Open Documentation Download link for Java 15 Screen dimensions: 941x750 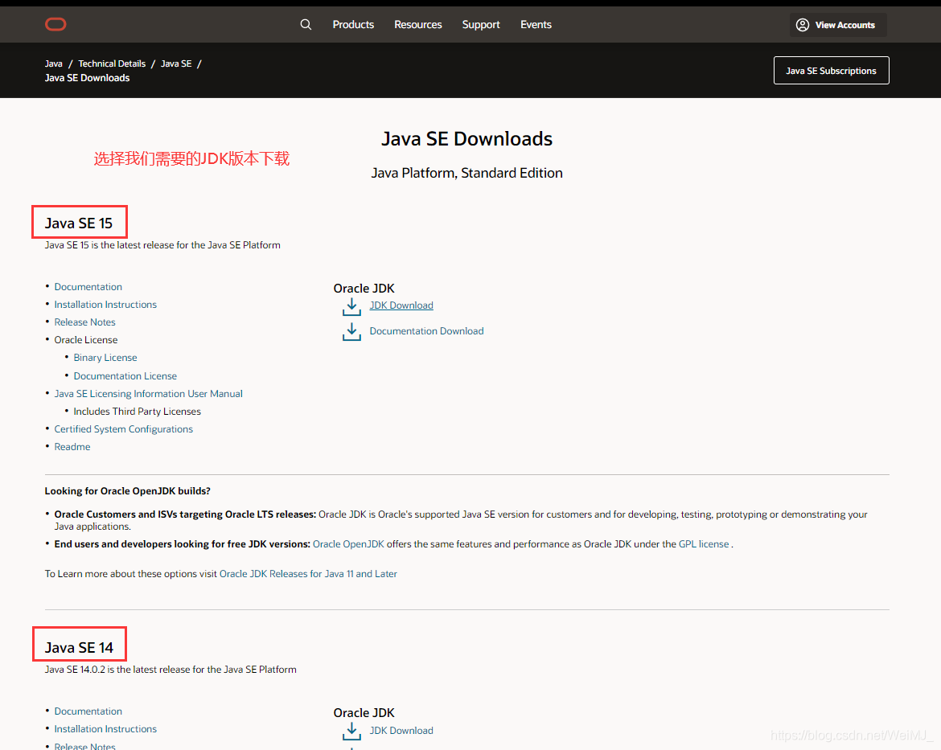[427, 331]
